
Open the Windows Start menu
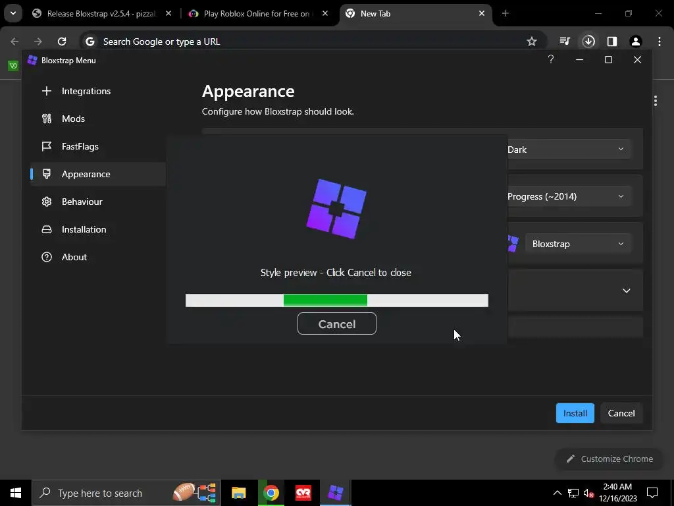click(x=16, y=493)
